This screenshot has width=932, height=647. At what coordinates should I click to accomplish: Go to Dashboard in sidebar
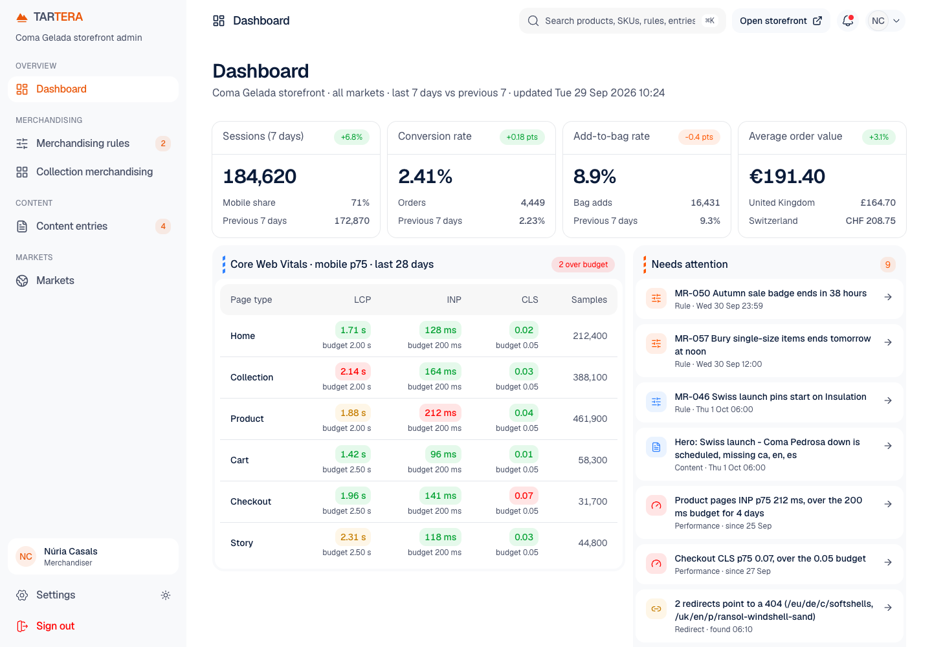point(93,89)
